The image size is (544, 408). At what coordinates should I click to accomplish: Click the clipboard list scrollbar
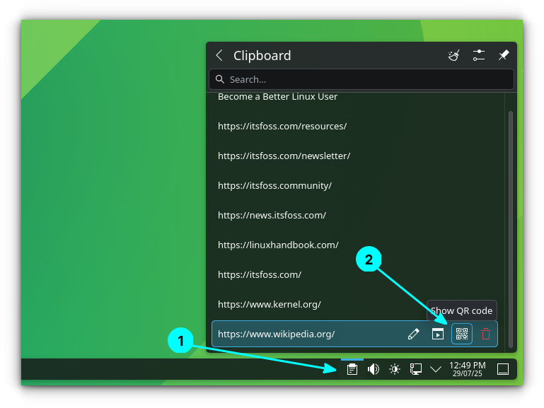pyautogui.click(x=511, y=212)
